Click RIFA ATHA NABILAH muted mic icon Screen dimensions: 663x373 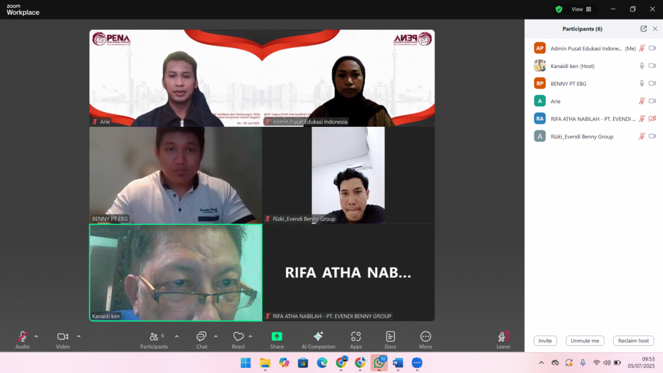point(642,119)
